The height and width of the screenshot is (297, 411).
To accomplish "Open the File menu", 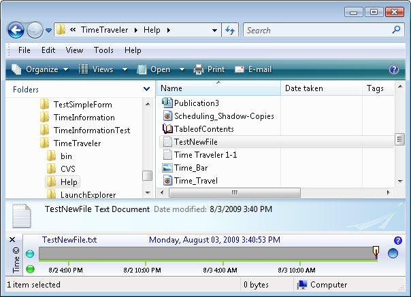I will coord(24,50).
